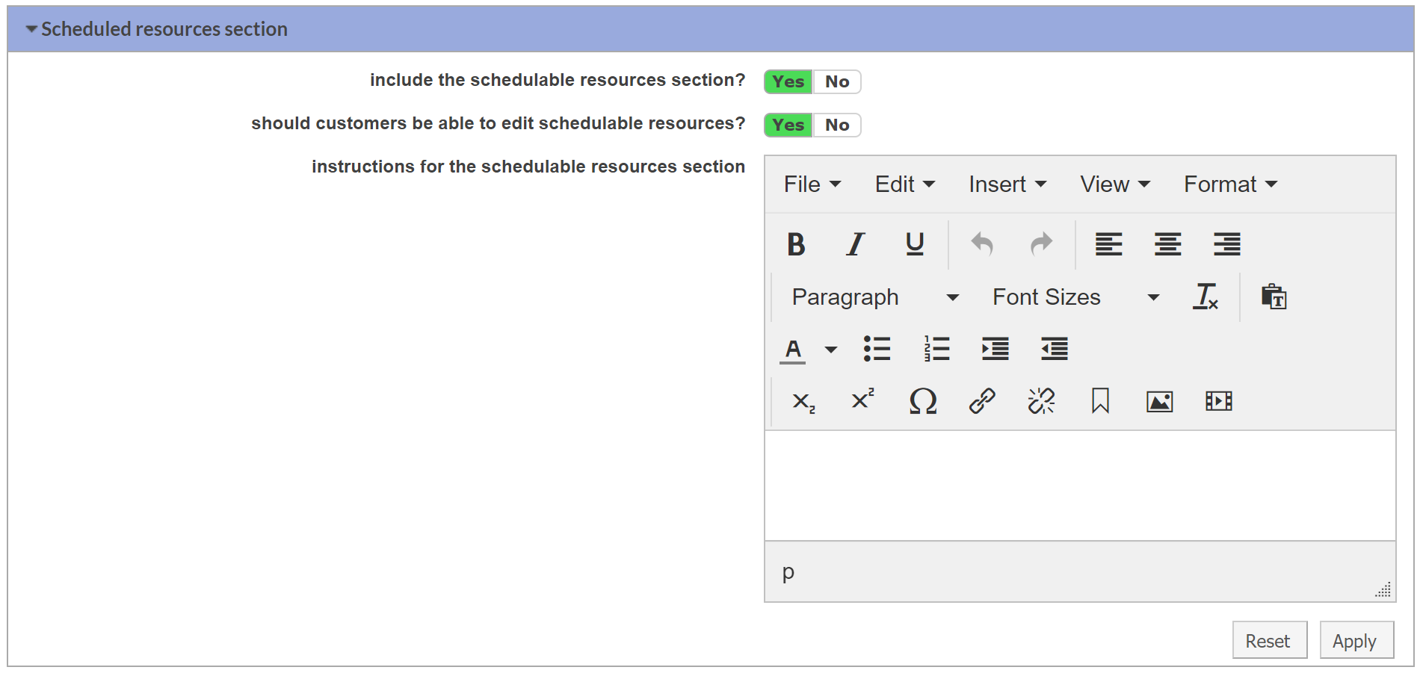Insert a video with the media icon
This screenshot has width=1420, height=673.
click(x=1218, y=401)
